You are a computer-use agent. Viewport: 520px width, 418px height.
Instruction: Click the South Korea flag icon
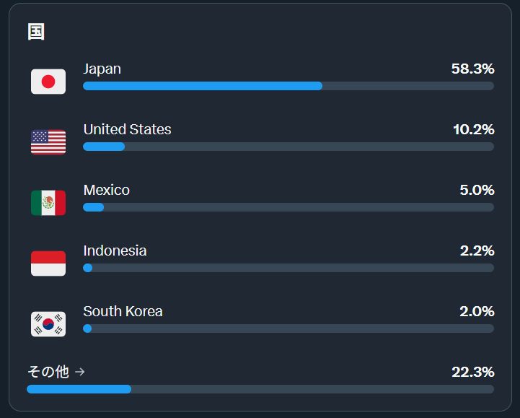48,324
